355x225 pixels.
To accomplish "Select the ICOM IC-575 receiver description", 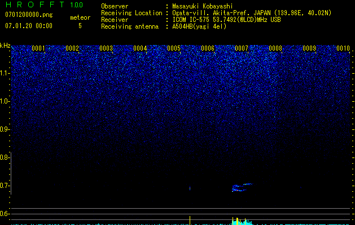I will click(x=226, y=20).
